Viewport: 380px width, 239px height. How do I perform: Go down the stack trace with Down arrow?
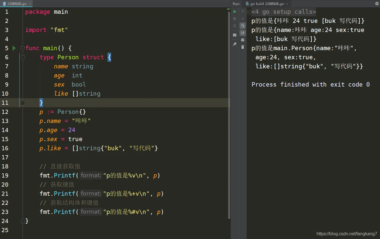tap(243, 19)
